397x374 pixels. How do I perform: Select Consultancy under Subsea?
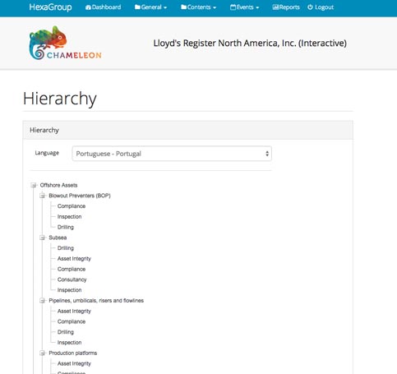[72, 279]
